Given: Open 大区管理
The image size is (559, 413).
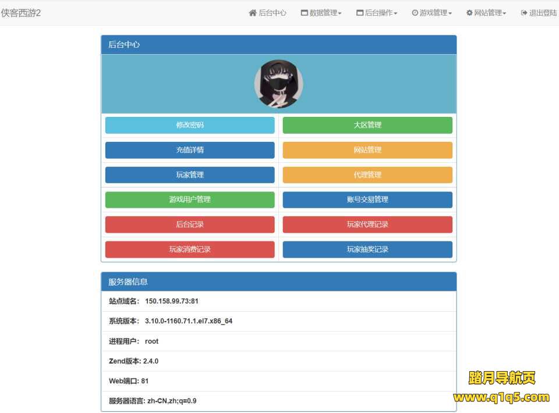Looking at the screenshot, I should tap(367, 124).
